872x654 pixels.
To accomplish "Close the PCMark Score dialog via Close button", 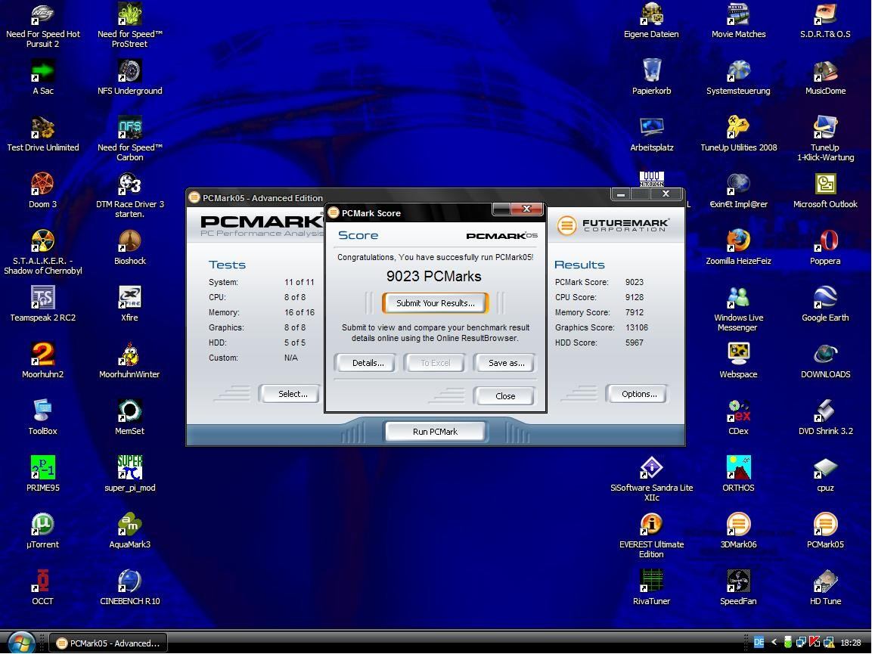I will click(505, 396).
